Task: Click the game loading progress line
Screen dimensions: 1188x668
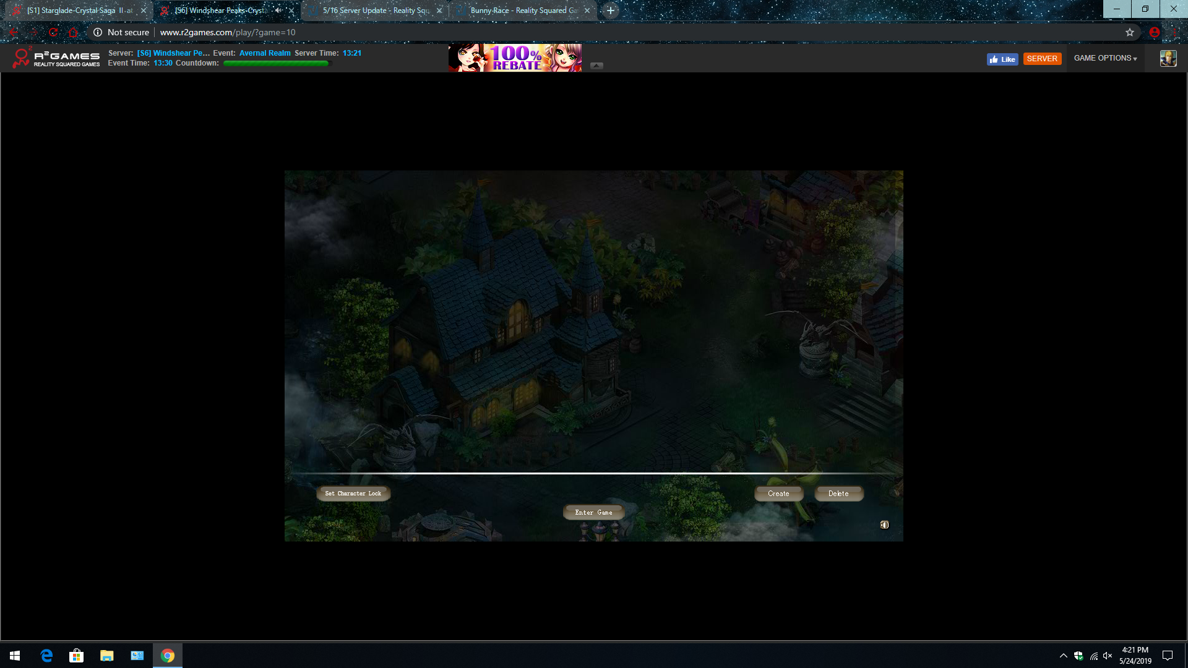Action: [593, 473]
